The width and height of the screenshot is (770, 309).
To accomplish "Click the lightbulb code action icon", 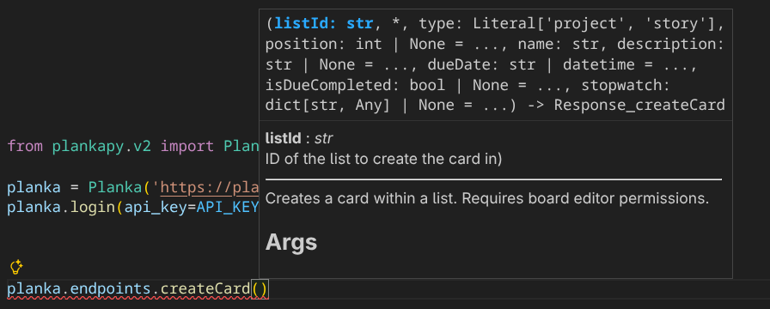I will point(16,267).
